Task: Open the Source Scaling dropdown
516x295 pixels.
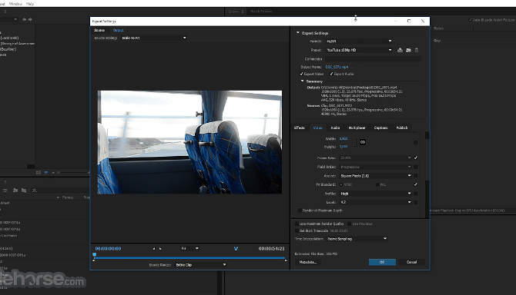Action: (x=154, y=38)
